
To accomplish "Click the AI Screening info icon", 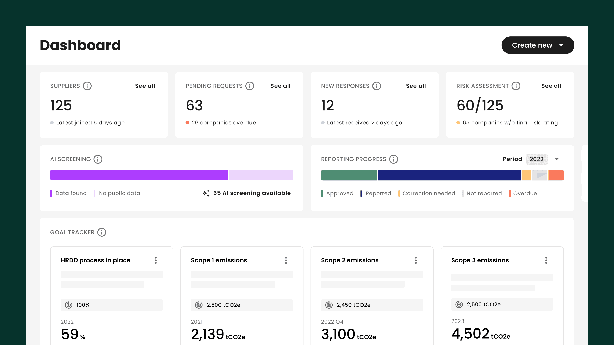I will pyautogui.click(x=98, y=159).
